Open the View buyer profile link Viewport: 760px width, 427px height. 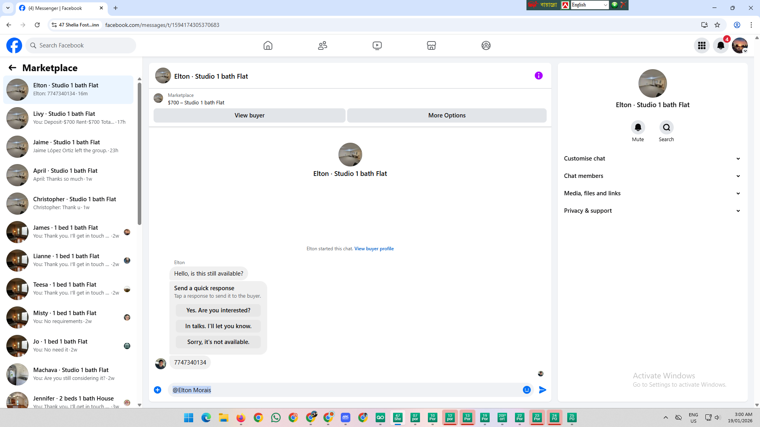click(x=374, y=249)
